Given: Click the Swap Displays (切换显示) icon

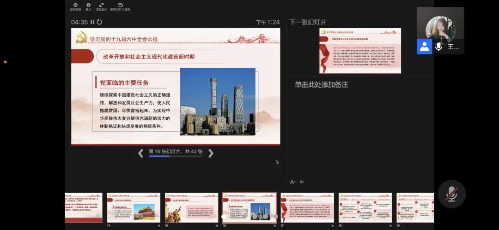Looking at the screenshot, I should pyautogui.click(x=101, y=6).
